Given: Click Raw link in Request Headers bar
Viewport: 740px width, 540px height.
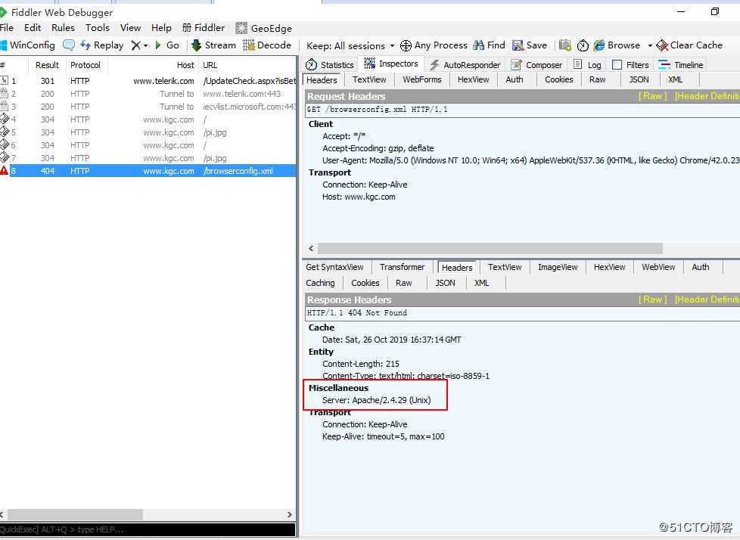Looking at the screenshot, I should (x=653, y=96).
